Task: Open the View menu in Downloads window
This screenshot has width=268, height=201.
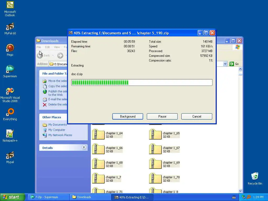Action: (x=57, y=47)
